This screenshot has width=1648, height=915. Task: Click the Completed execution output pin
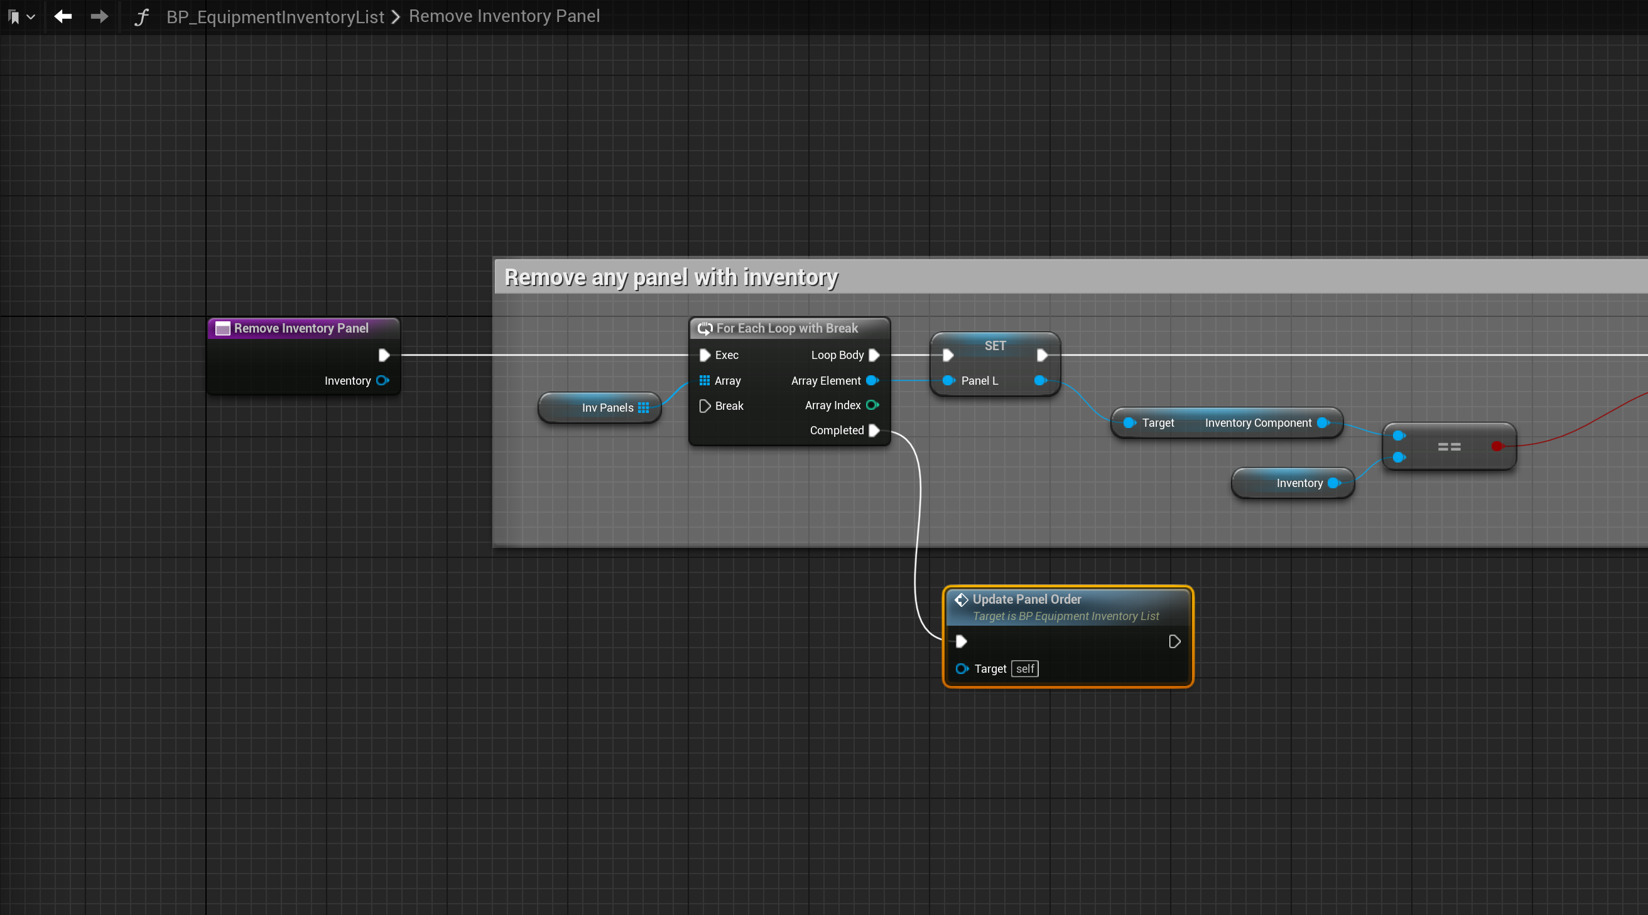[874, 431]
